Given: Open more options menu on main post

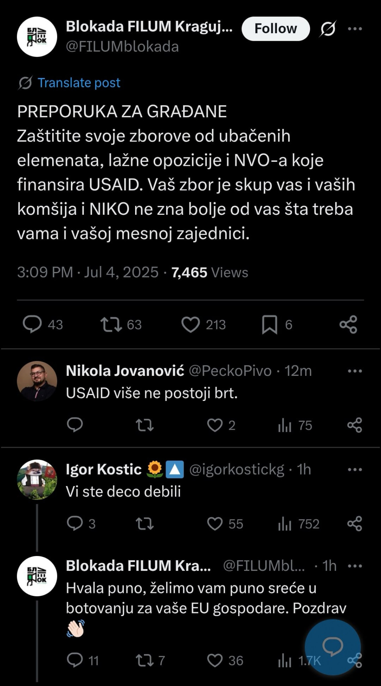Looking at the screenshot, I should [355, 29].
